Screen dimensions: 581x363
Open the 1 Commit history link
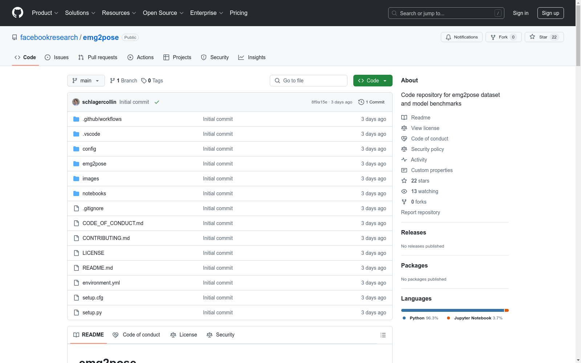coord(371,102)
